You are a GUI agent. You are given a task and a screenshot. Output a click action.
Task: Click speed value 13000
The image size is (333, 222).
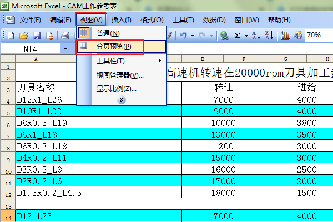[x=224, y=134]
